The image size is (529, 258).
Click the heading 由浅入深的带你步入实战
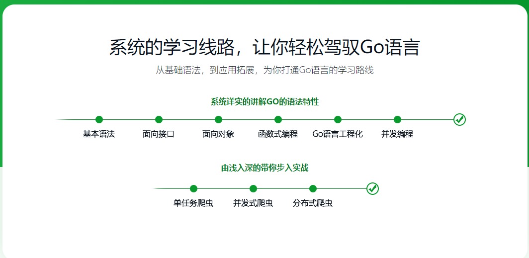coord(264,168)
